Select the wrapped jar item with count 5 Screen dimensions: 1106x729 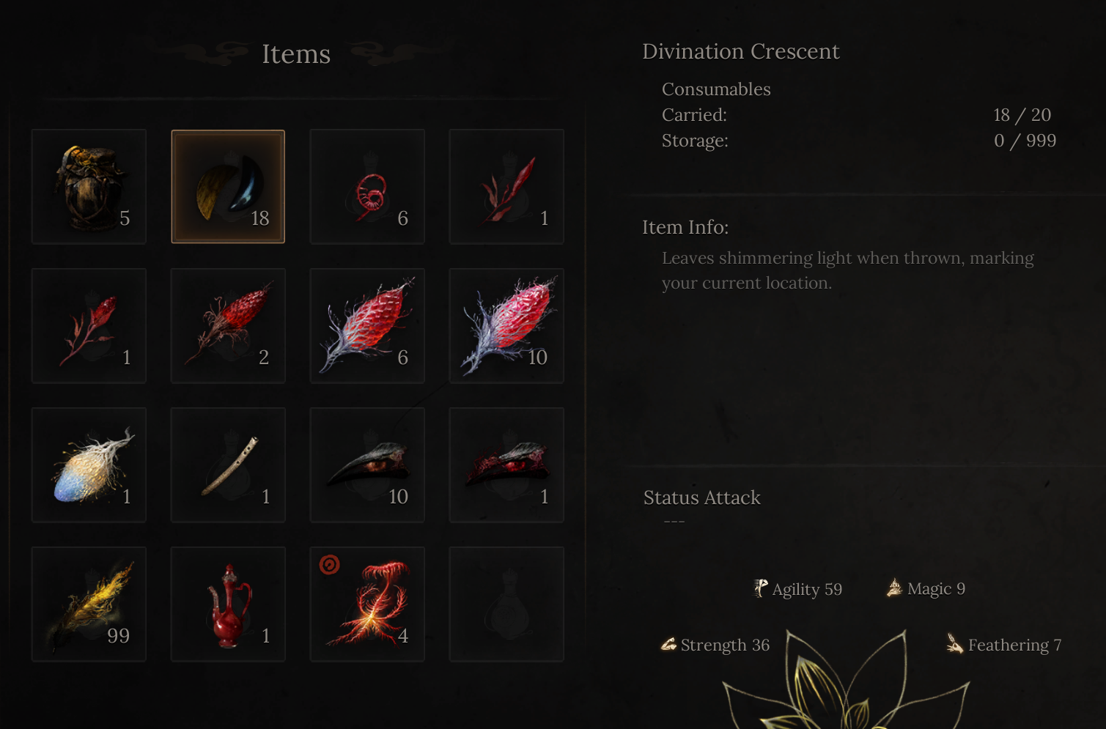click(x=89, y=187)
